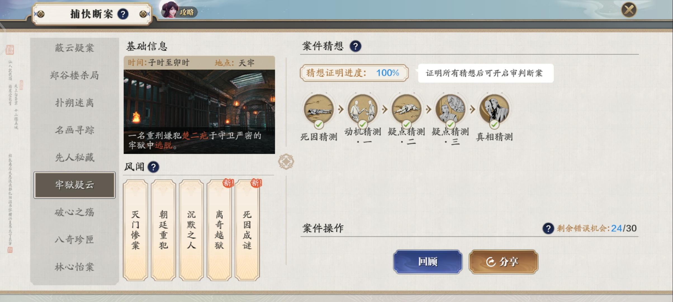The height and width of the screenshot is (302, 673).
Task: Click the 天牢 prison scene thumbnail
Action: [x=199, y=112]
